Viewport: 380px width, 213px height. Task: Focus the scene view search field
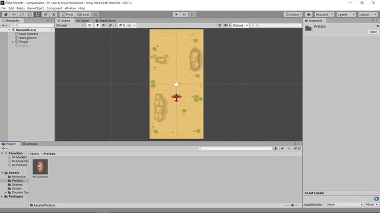(275, 25)
